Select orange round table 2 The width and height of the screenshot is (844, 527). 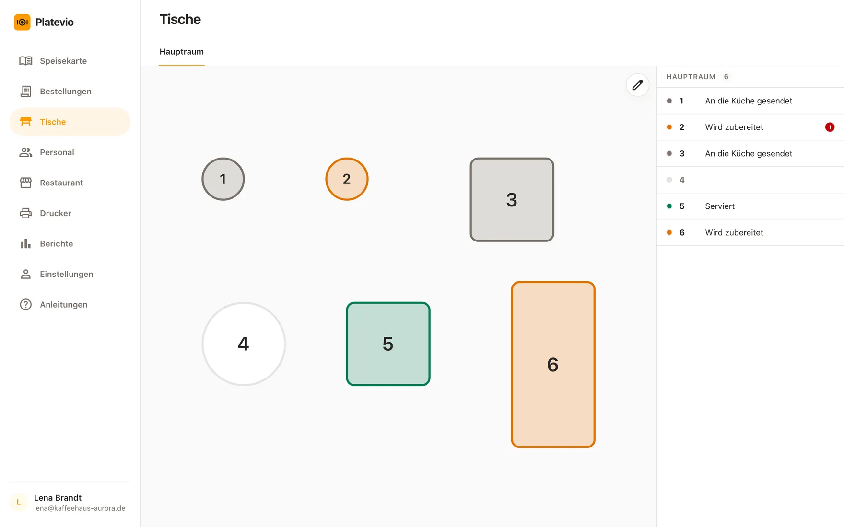click(347, 179)
